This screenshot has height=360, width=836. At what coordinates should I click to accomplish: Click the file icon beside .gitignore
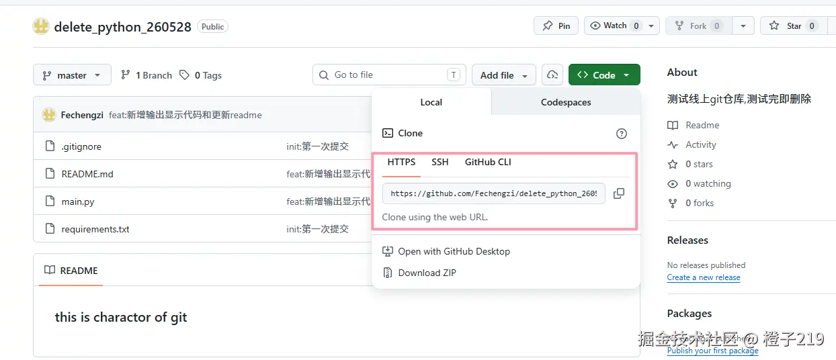pos(49,146)
